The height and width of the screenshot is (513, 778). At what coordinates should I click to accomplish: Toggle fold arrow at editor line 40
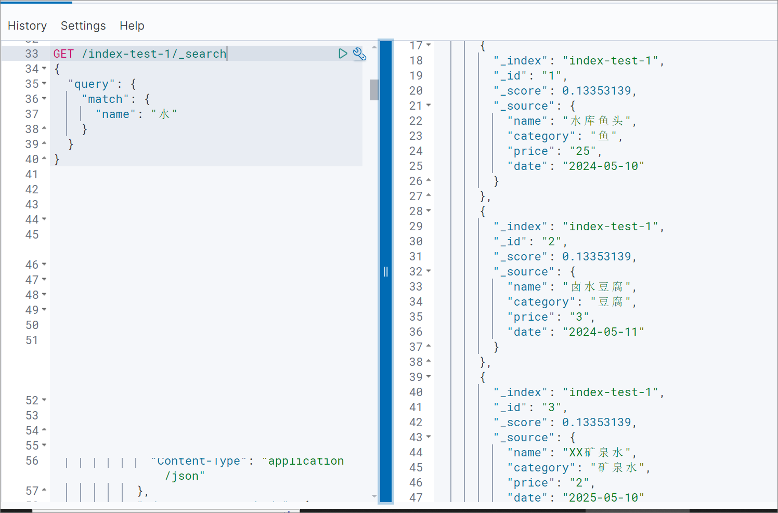44,158
